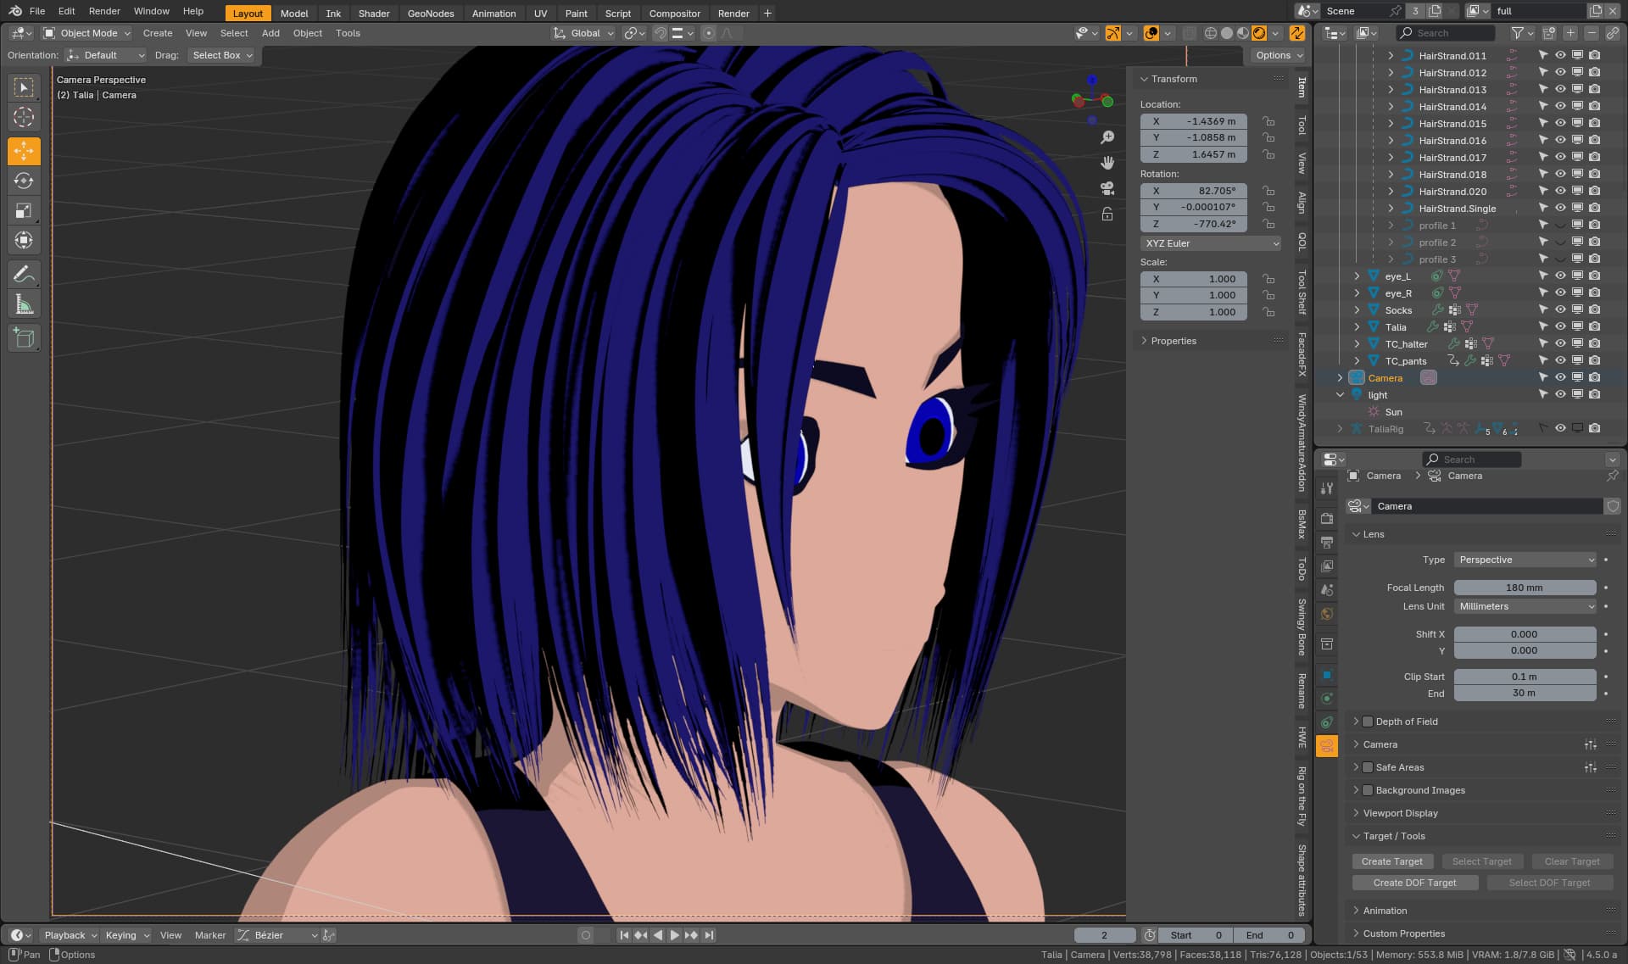
Task: Activate the Scale tool
Action: (24, 210)
